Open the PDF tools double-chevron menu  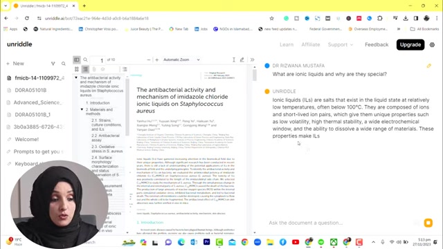click(x=252, y=59)
